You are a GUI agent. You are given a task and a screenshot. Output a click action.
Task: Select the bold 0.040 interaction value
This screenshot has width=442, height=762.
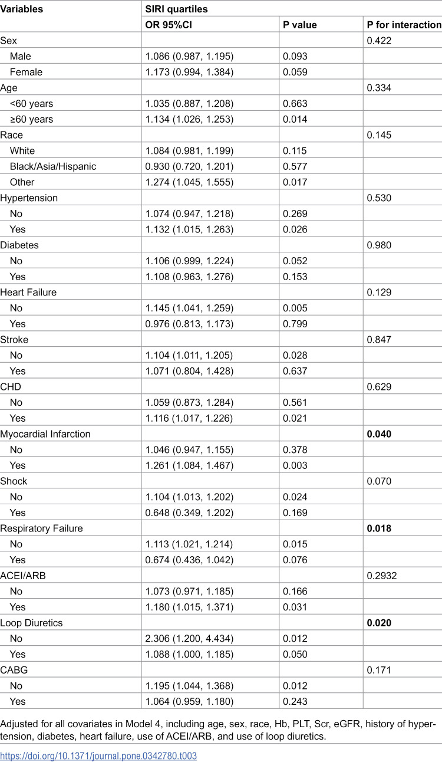click(x=379, y=434)
